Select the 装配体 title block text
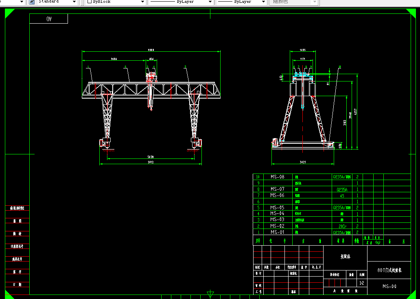Image resolution: width=420 pixels, height=299 pixels. pos(345,257)
